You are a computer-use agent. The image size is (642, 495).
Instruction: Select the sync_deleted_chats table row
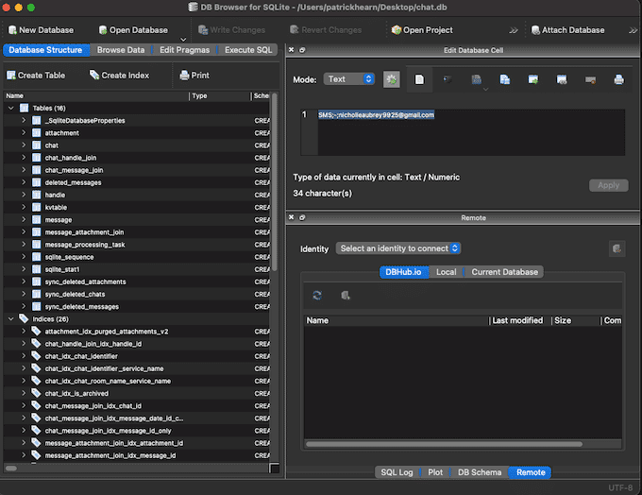[x=137, y=294]
